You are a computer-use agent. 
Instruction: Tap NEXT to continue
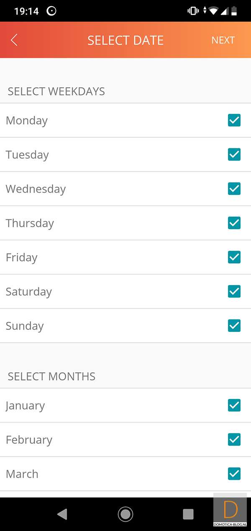tap(223, 40)
